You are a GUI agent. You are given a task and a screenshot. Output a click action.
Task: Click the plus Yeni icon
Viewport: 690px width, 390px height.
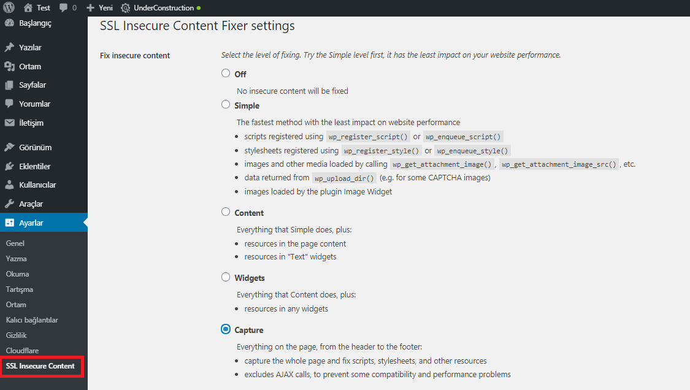(90, 8)
